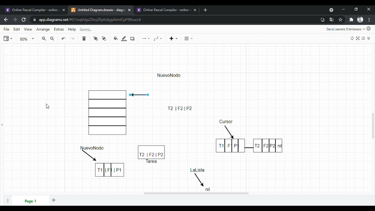Toggle shadow on selected shape
Viewport: 375px width, 211px height.
pos(132,39)
